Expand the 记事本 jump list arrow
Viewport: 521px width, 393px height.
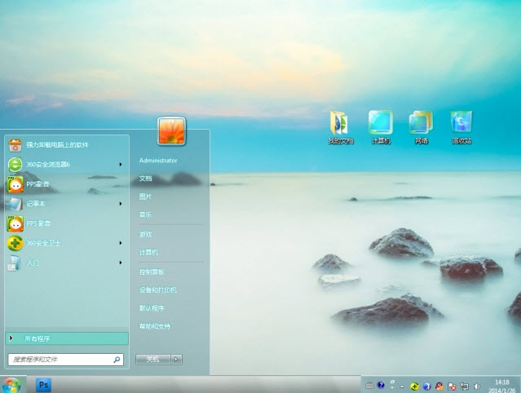121,204
